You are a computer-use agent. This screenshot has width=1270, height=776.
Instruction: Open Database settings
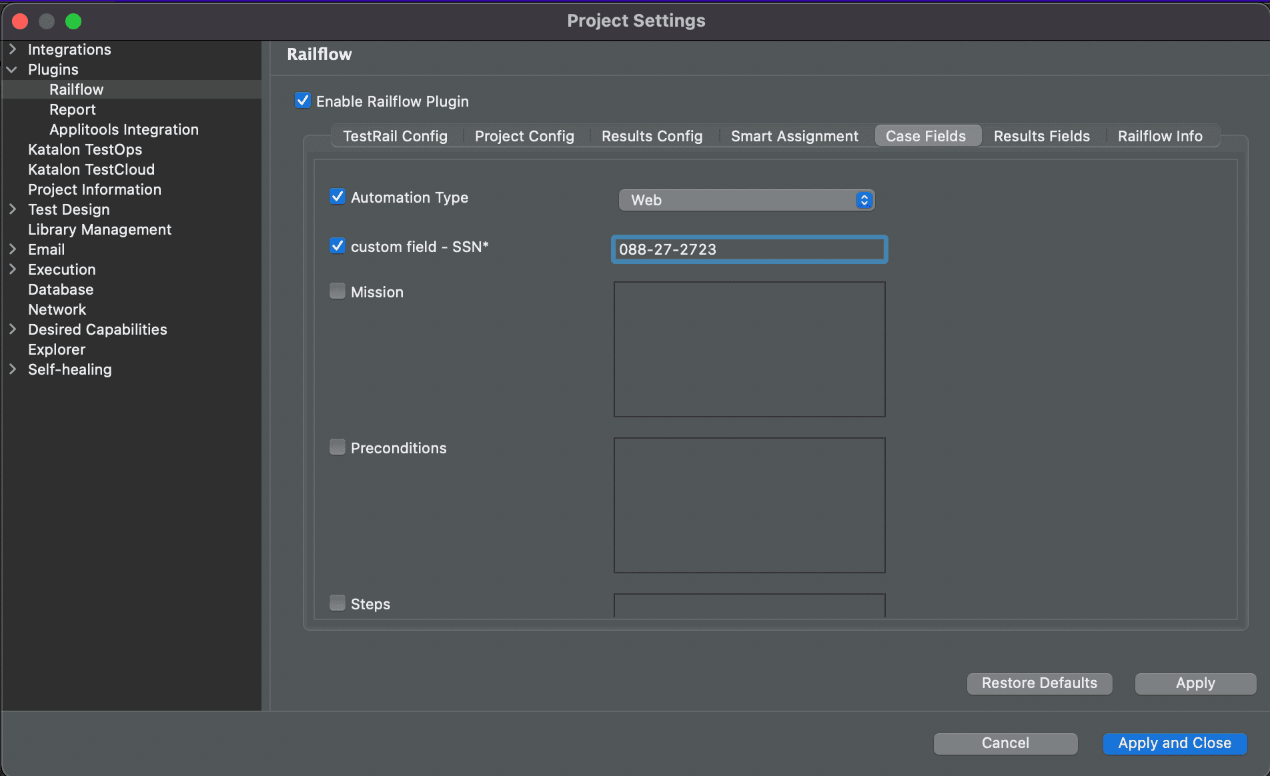point(61,289)
